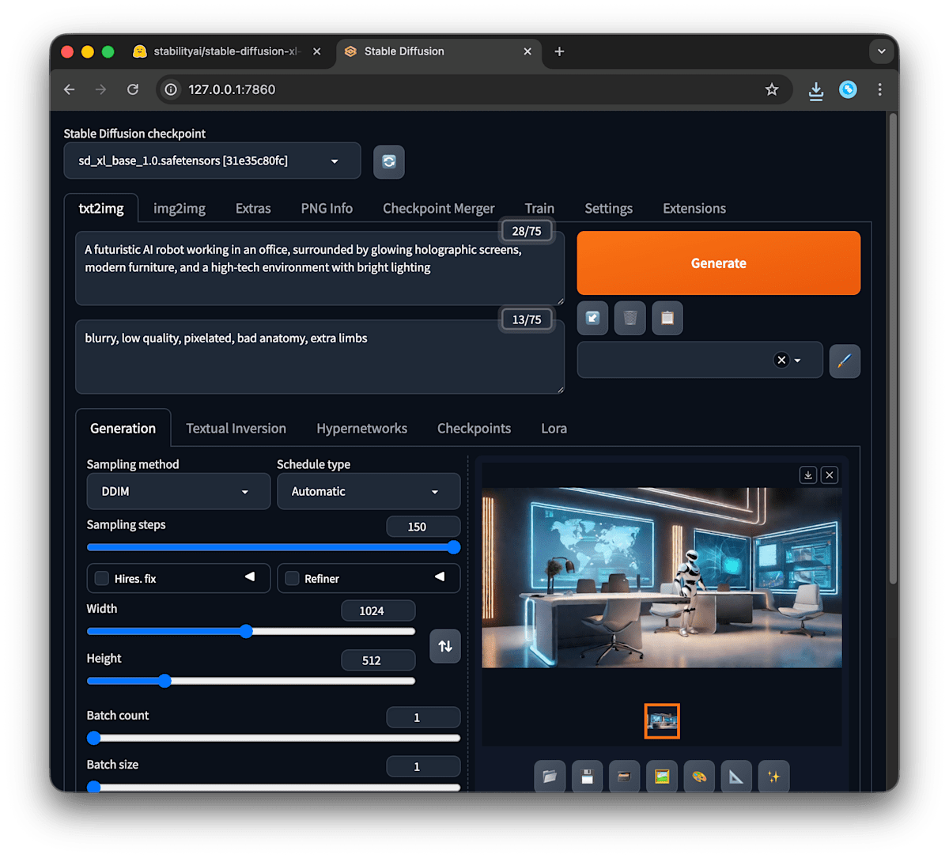
Task: Click the Sampling steps slider
Action: pos(274,547)
